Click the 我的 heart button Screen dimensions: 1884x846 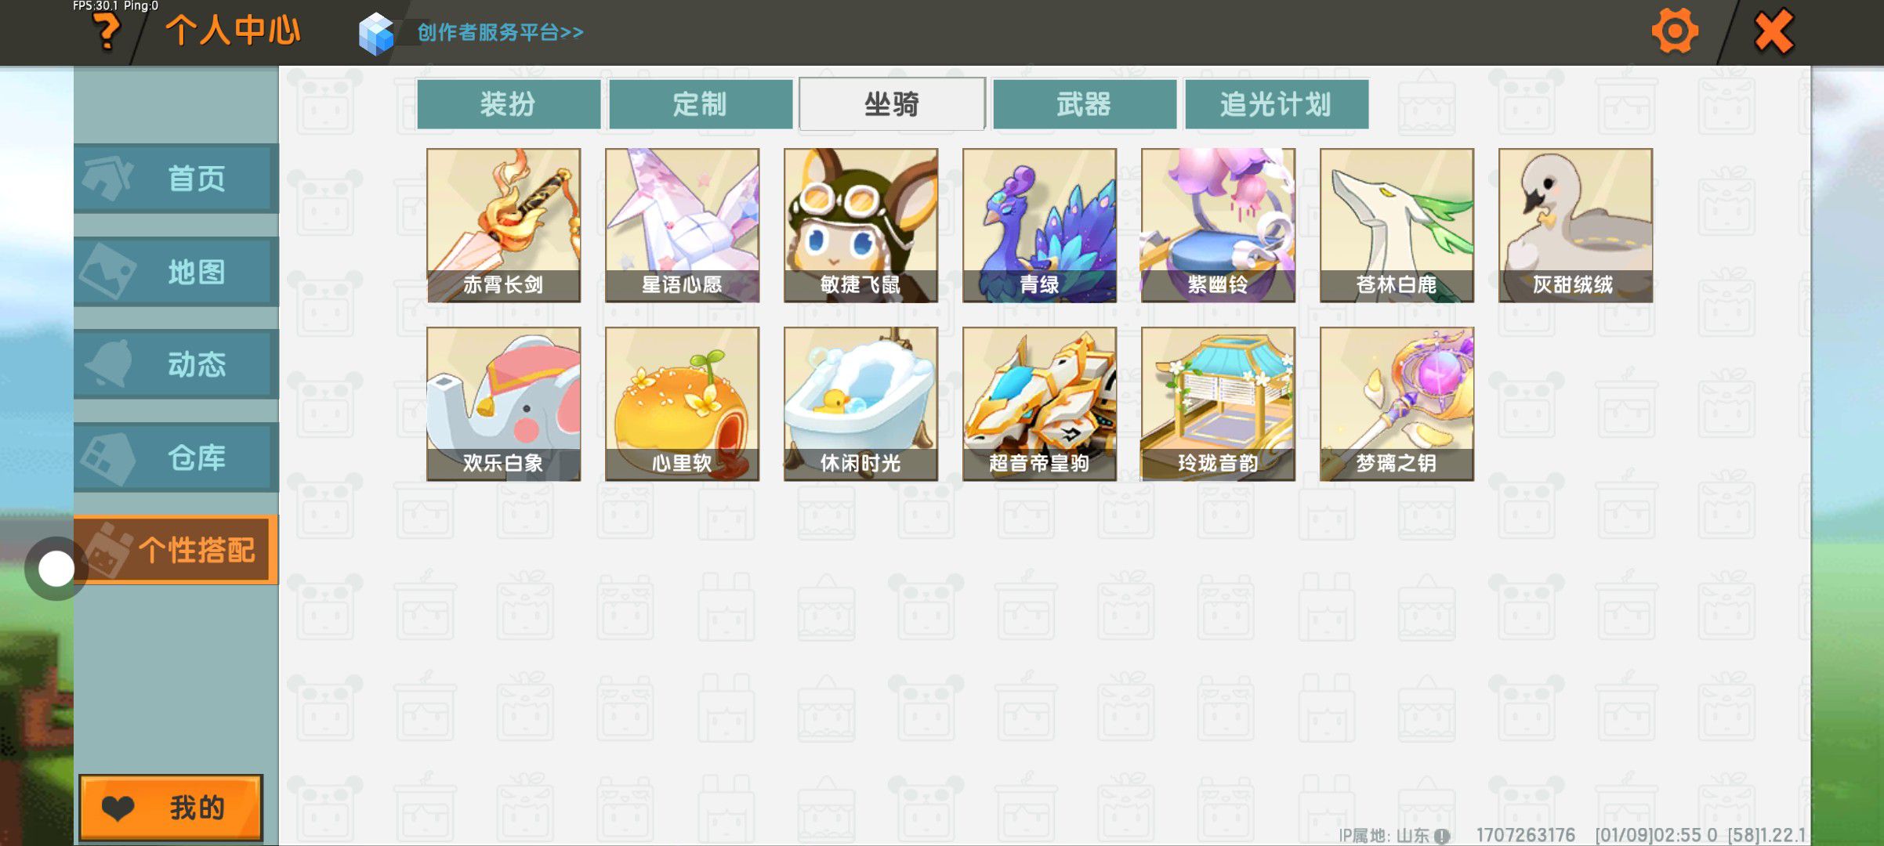point(171,808)
